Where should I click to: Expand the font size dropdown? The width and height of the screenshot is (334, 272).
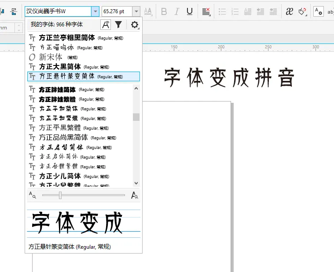[x=136, y=11]
